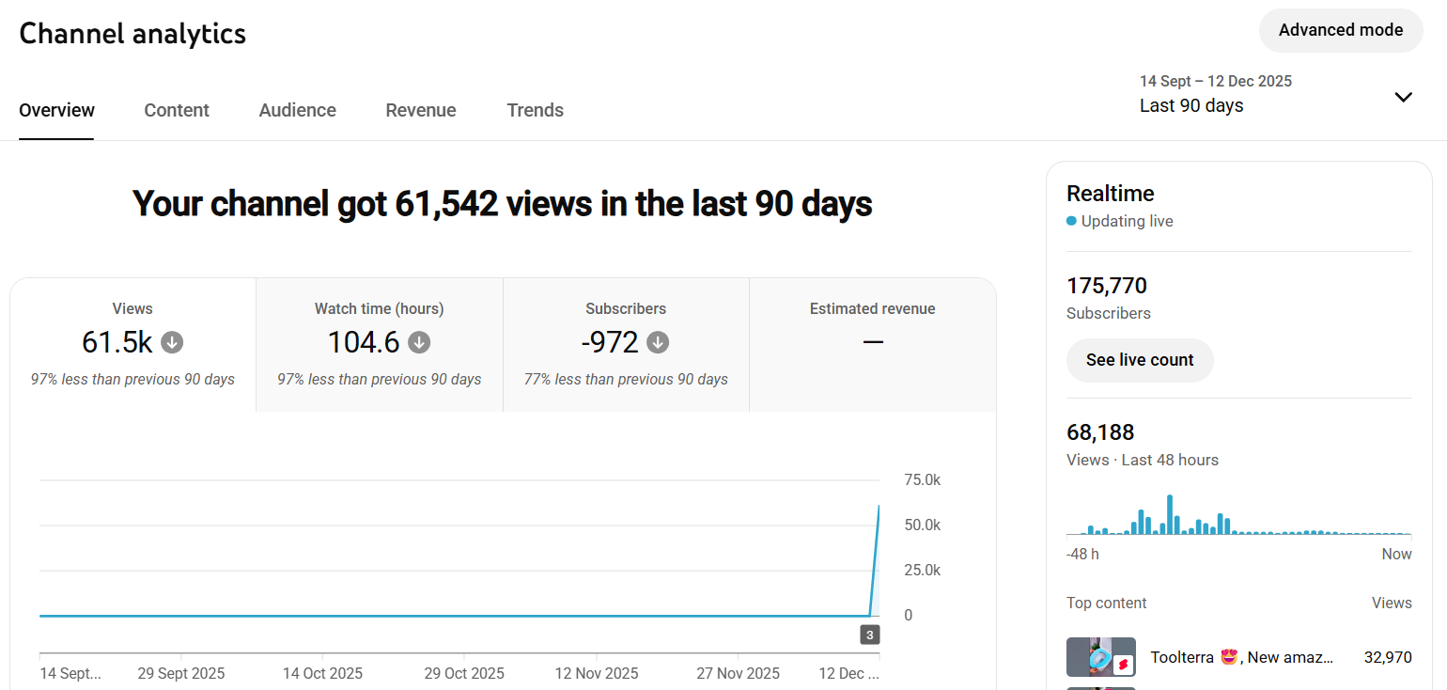
Task: Select the 14 Sept – 12 Dec 2025 period selector
Action: 1276,94
